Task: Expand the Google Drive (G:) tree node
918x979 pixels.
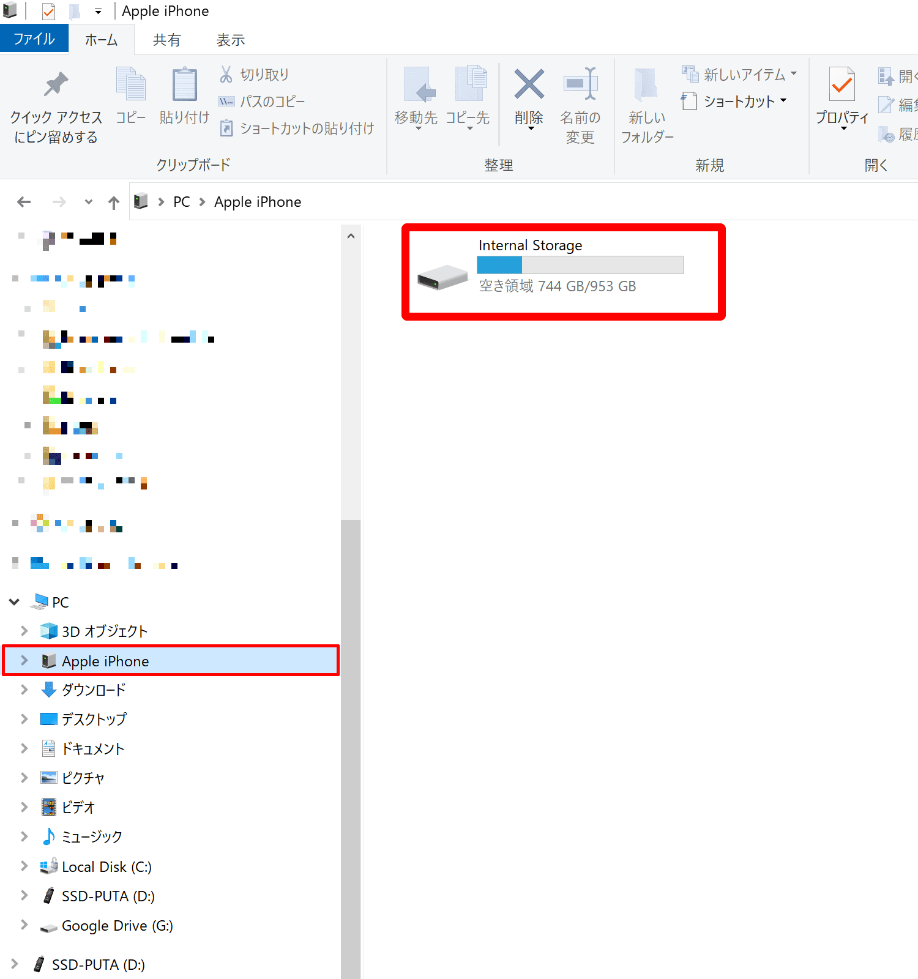Action: point(24,925)
